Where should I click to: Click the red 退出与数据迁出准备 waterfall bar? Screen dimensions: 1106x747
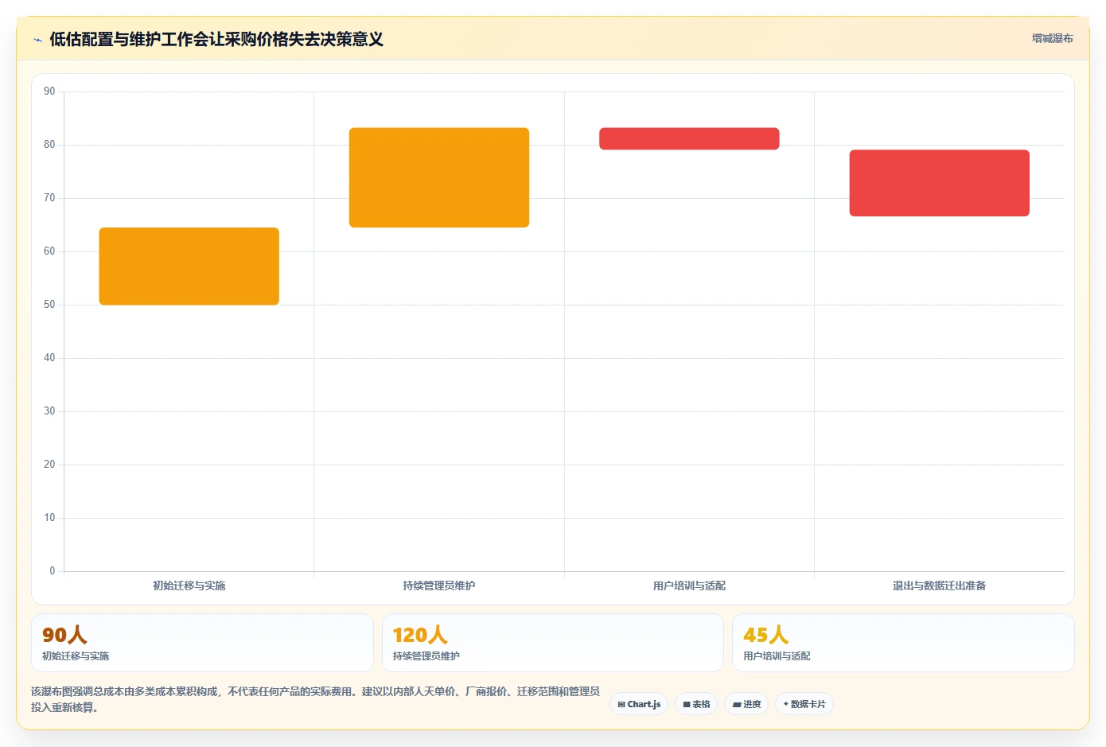click(940, 183)
